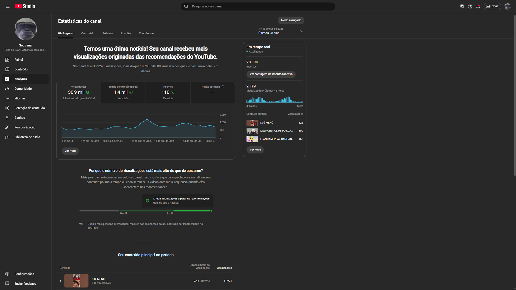Select the Tempo de exibição metric card
Viewport: 516px width, 290px height.
pyautogui.click(x=123, y=92)
